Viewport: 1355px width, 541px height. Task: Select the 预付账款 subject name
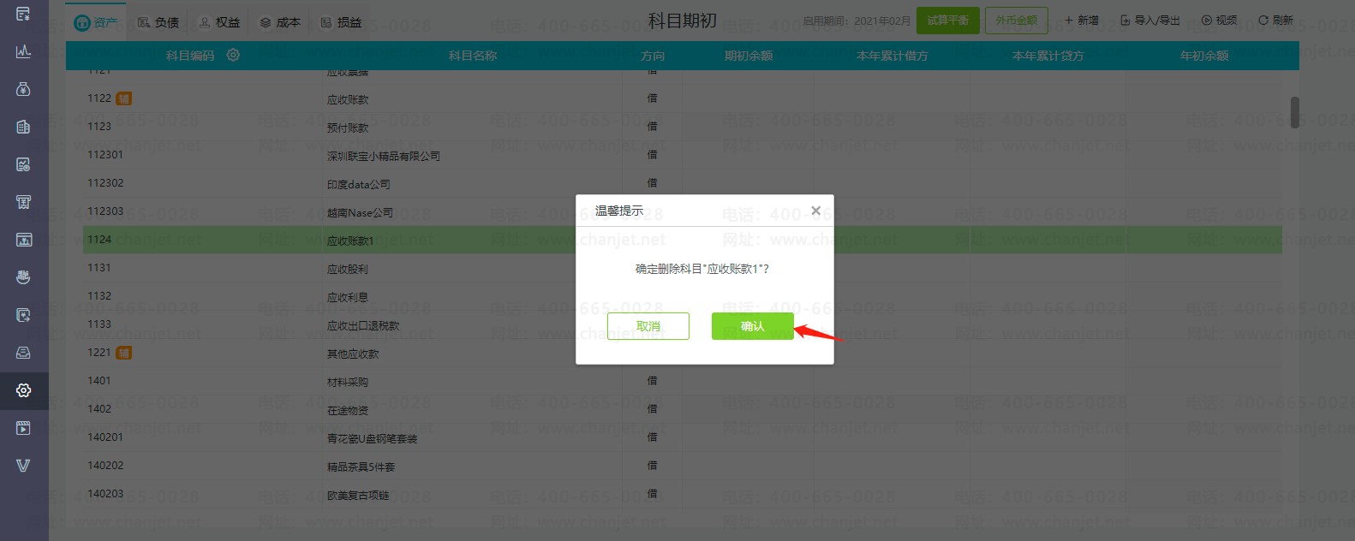(x=348, y=128)
